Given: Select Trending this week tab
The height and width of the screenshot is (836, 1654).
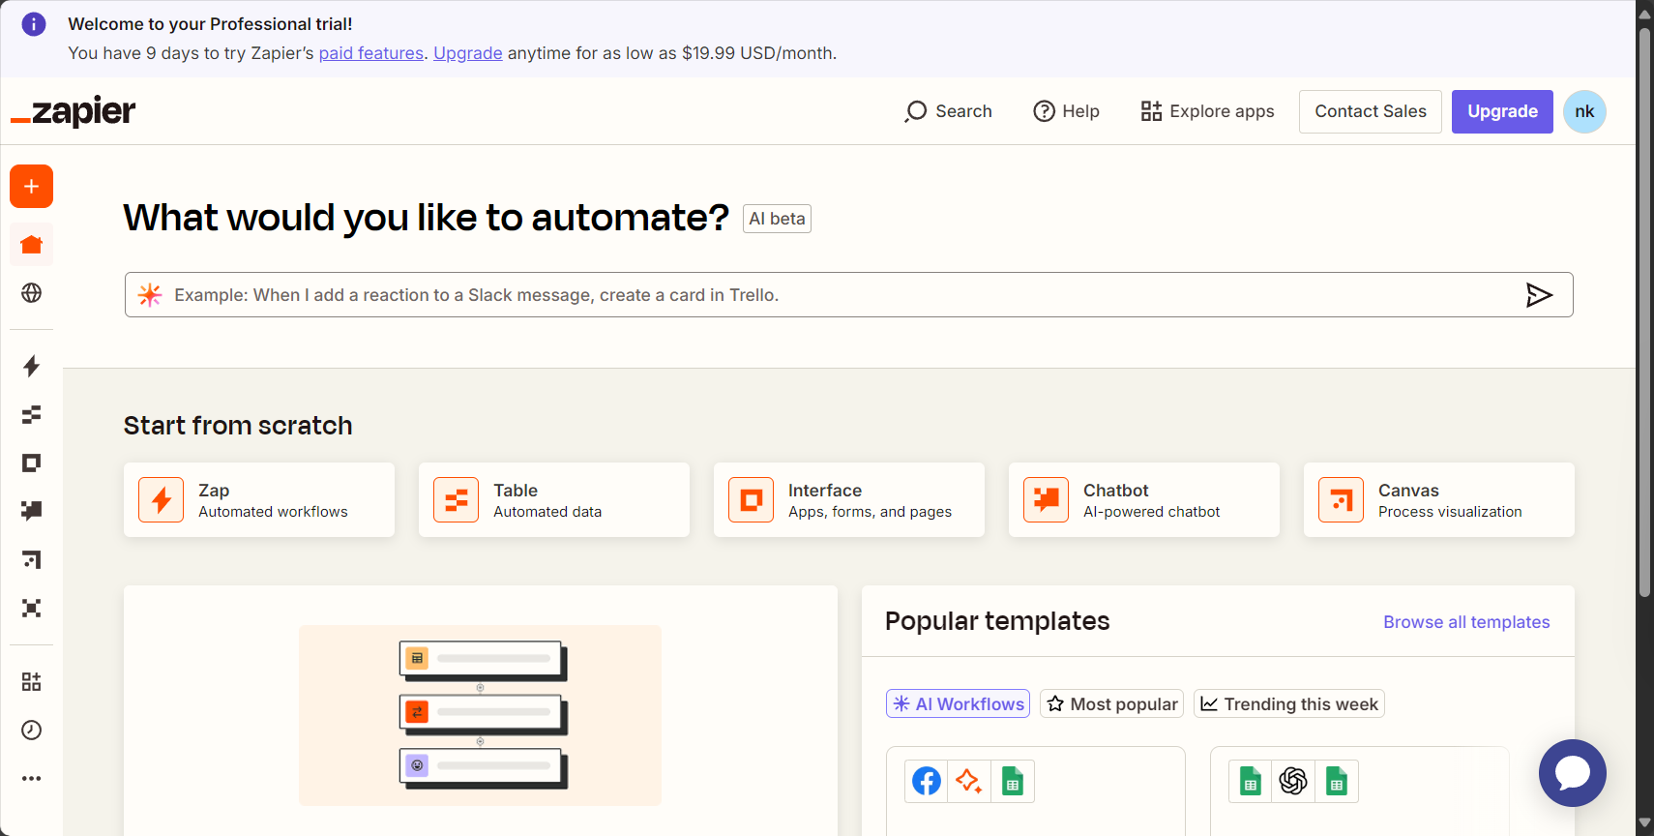Looking at the screenshot, I should click(x=1289, y=703).
